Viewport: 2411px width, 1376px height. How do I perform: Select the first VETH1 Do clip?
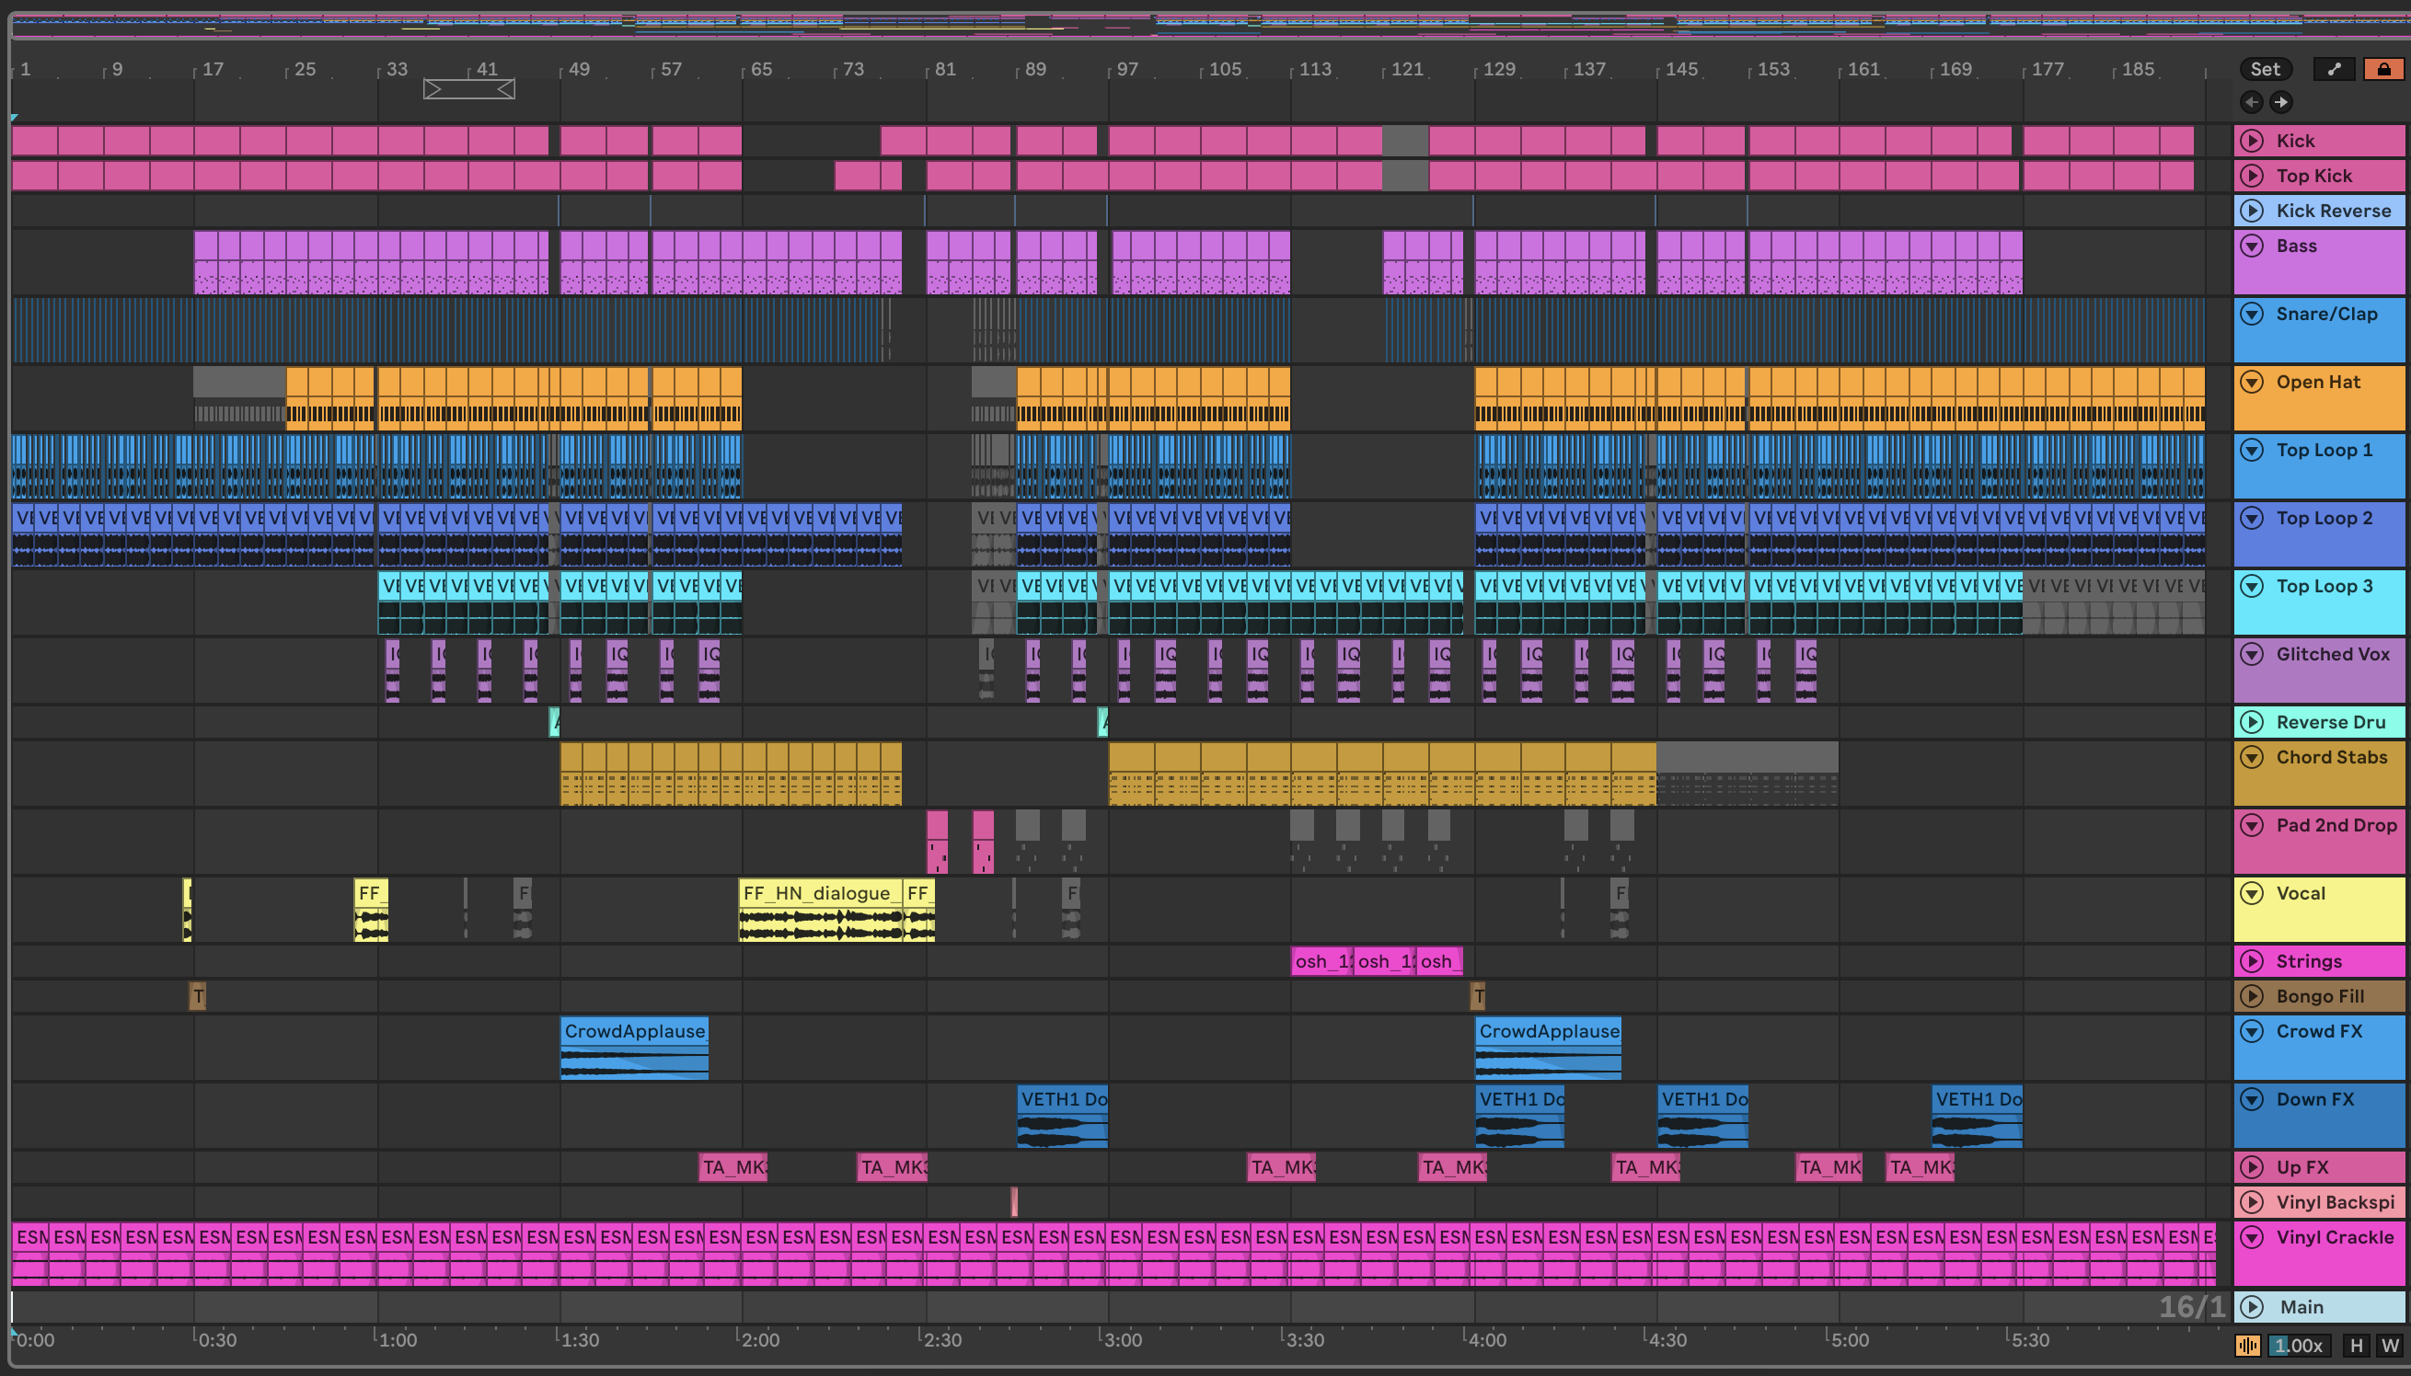pos(1062,1116)
